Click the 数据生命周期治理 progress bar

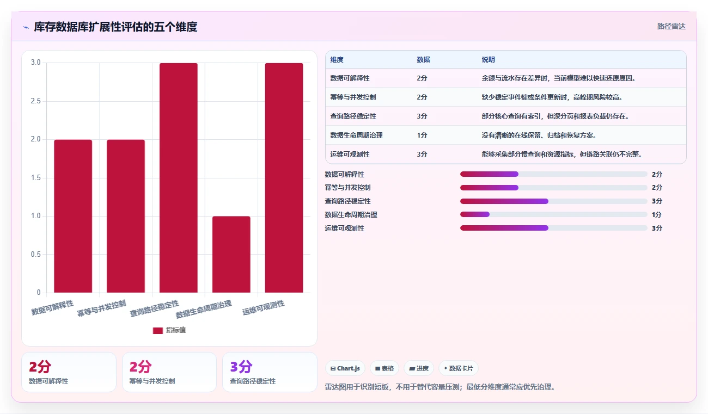click(x=554, y=214)
